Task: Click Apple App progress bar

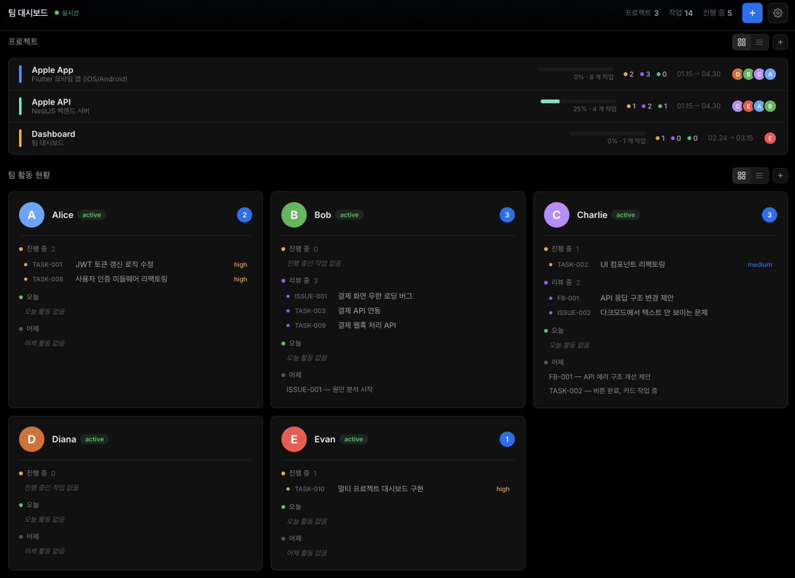Action: pos(576,69)
